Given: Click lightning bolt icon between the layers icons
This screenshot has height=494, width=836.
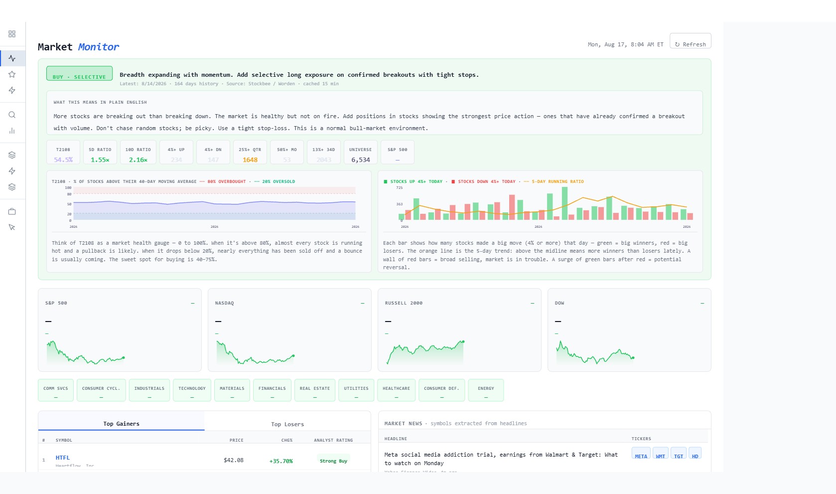Looking at the screenshot, I should click(x=12, y=171).
